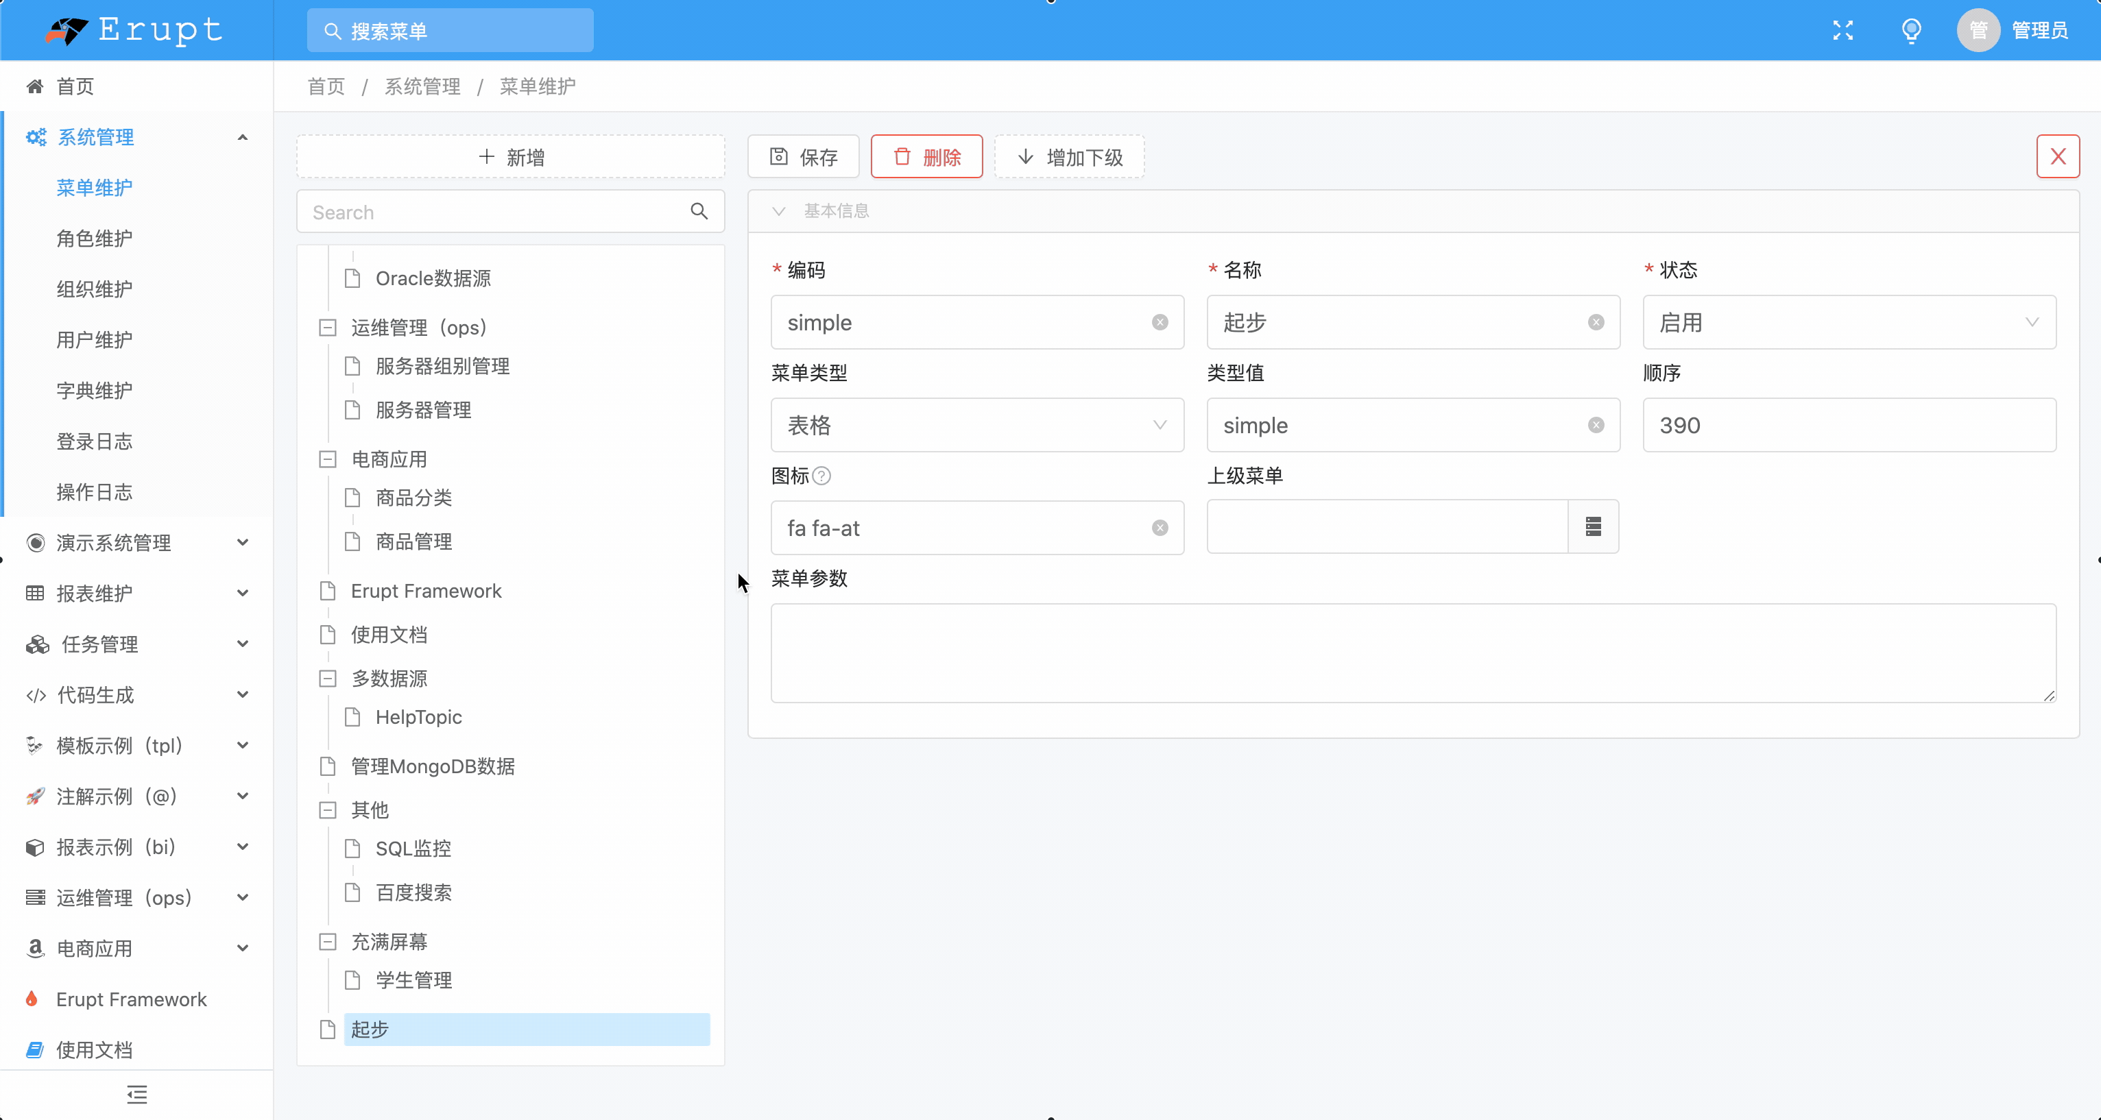Collapse the 其他 tree node
The width and height of the screenshot is (2101, 1120).
click(x=328, y=809)
